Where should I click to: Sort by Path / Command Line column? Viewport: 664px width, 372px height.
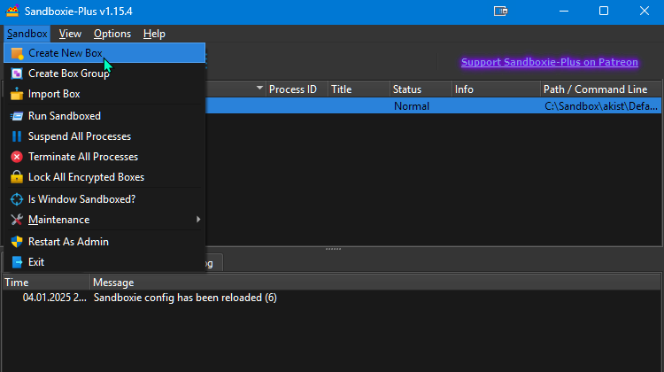click(601, 89)
